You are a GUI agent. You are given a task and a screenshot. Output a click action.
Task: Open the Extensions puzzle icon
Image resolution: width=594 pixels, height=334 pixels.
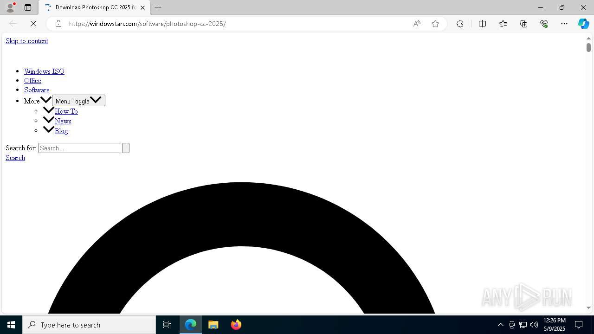460,24
